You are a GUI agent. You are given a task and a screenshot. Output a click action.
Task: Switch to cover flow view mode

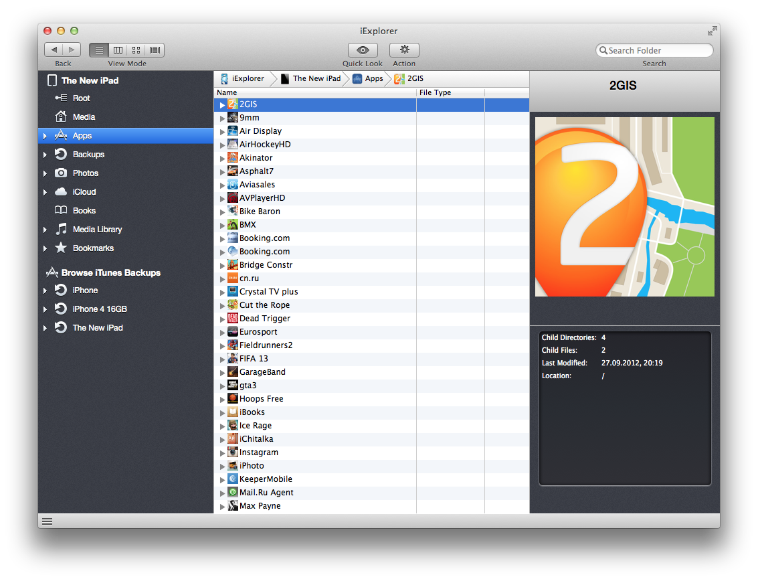tap(155, 50)
